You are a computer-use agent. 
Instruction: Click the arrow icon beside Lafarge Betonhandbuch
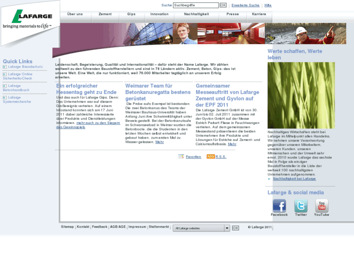(x=5, y=86)
